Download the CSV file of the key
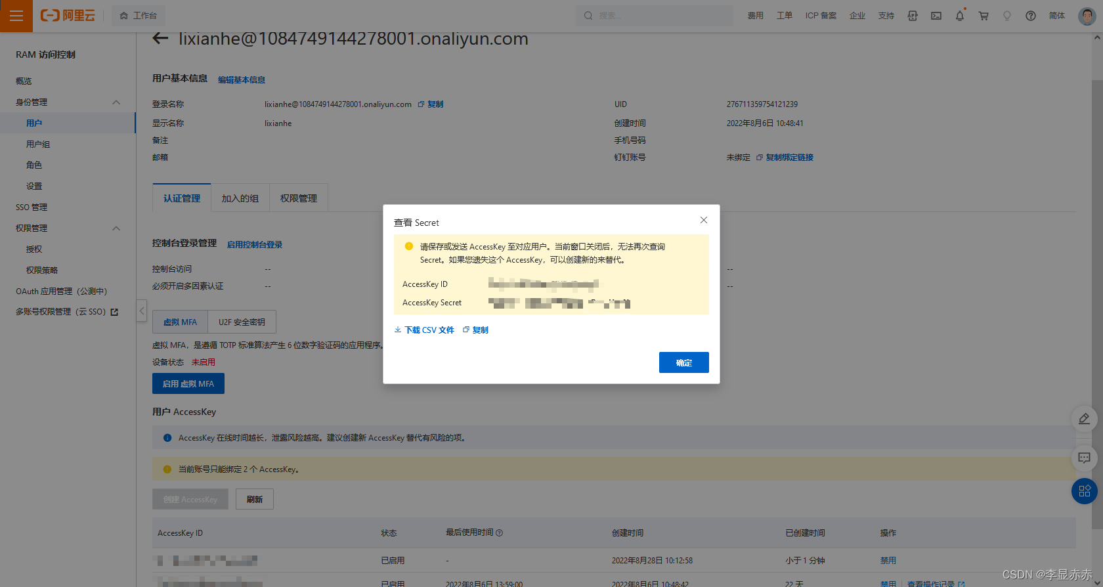1103x587 pixels. [424, 330]
